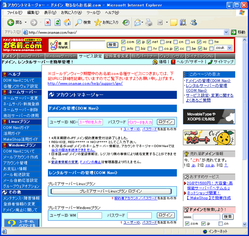Click the page vertical scrollbar thumb

click(245, 101)
